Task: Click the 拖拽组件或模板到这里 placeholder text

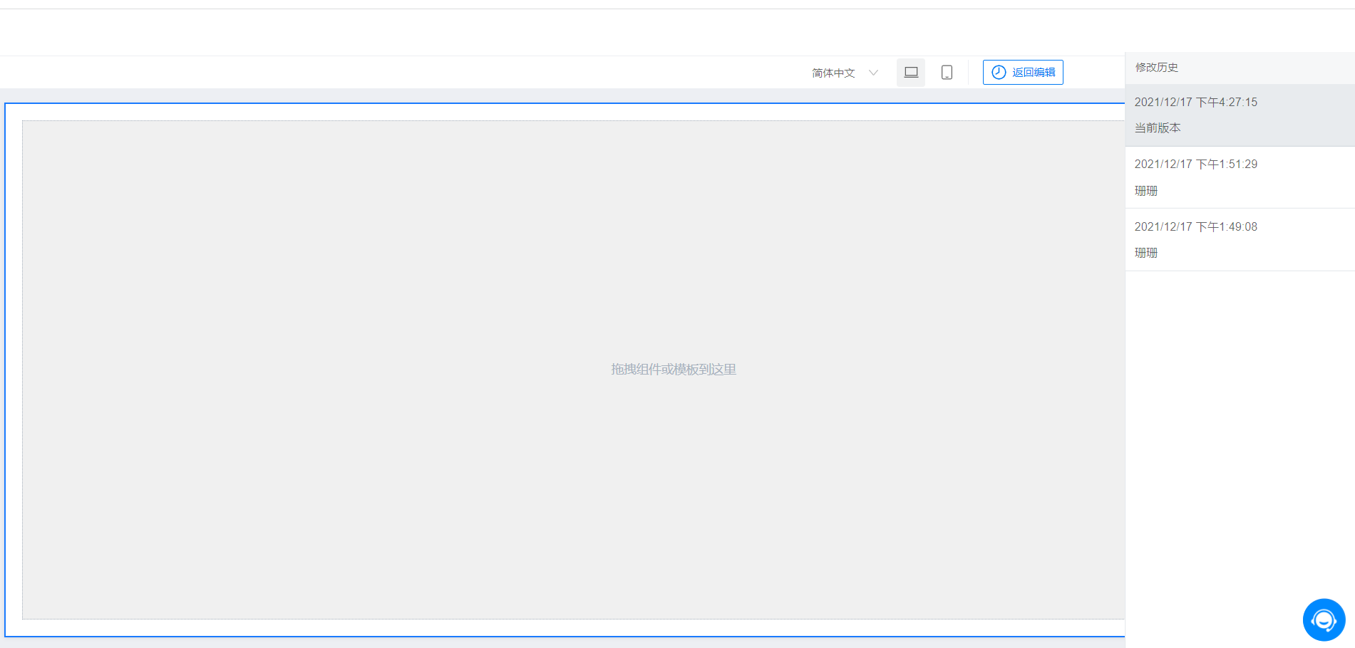Action: click(x=673, y=370)
